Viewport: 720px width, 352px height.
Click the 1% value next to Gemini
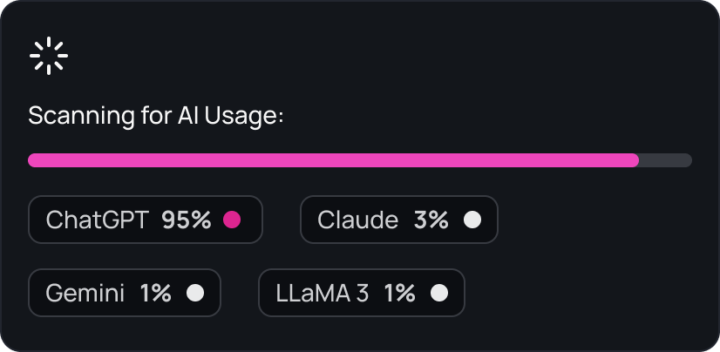tap(156, 293)
